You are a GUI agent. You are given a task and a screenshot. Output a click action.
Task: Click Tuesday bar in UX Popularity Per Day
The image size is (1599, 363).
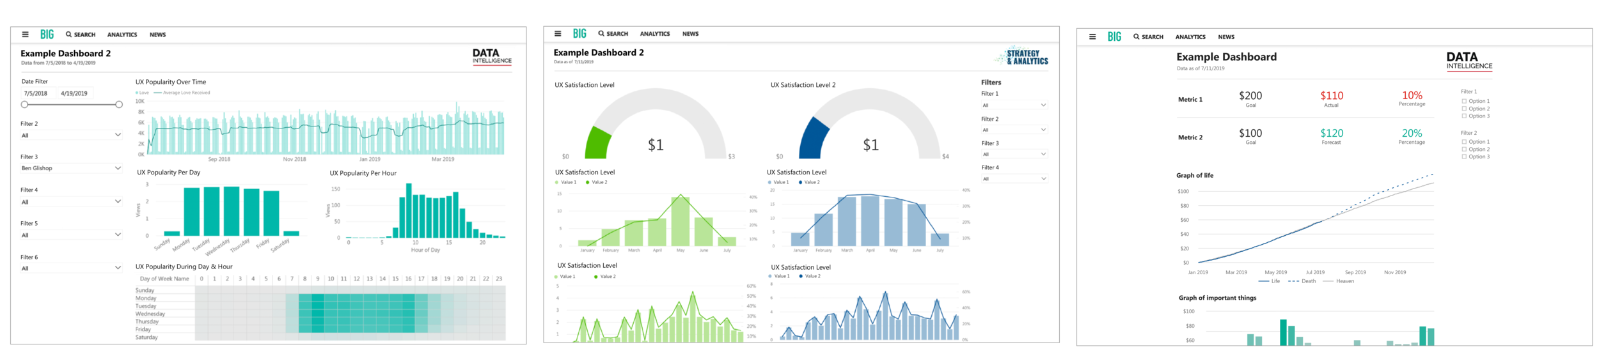tap(212, 212)
